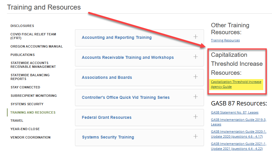Click plus icon beside Accounting and Reporting Training

tap(196, 37)
